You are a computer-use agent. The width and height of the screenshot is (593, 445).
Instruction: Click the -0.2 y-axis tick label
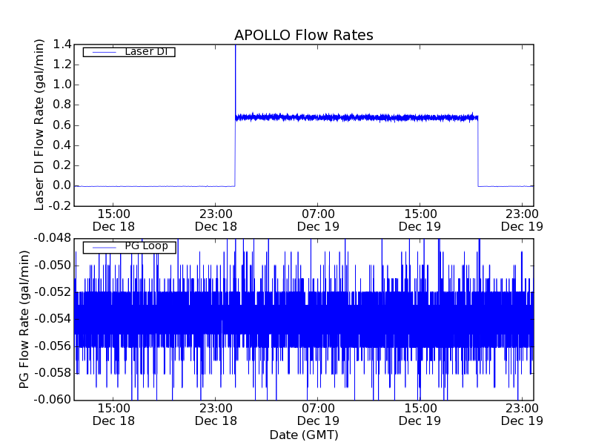pyautogui.click(x=60, y=206)
